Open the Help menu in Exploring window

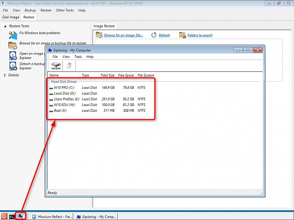coord(90,57)
